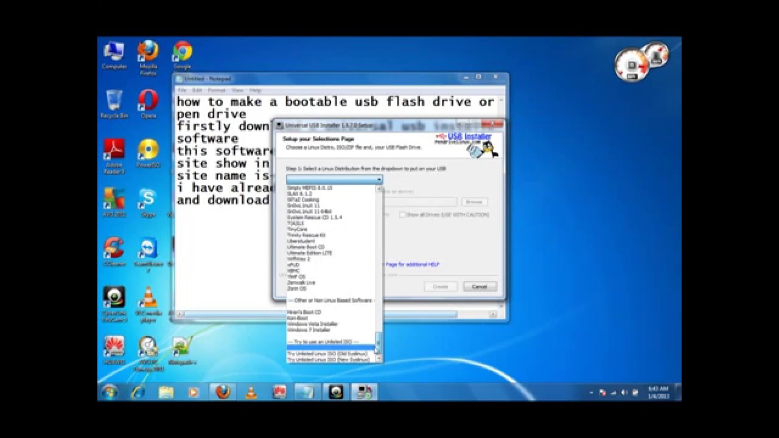
Task: Open the File menu in Notepad
Action: click(182, 90)
